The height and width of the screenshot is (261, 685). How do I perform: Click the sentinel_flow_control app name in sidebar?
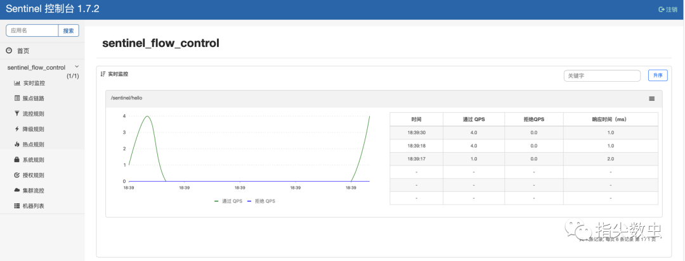point(36,67)
